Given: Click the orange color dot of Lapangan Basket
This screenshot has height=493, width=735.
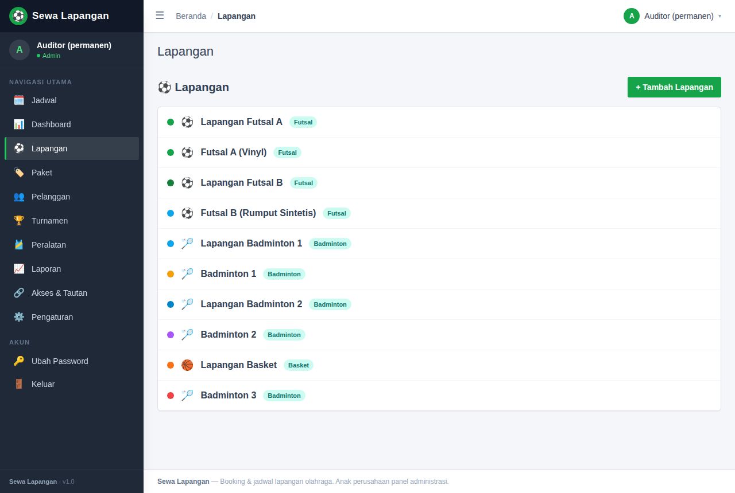Looking at the screenshot, I should point(171,365).
